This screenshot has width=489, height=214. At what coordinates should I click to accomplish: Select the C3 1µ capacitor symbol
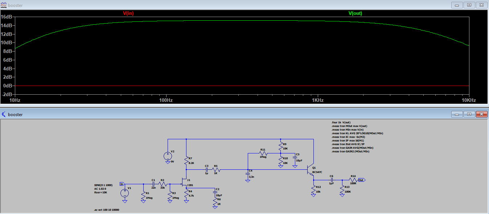coord(206,169)
